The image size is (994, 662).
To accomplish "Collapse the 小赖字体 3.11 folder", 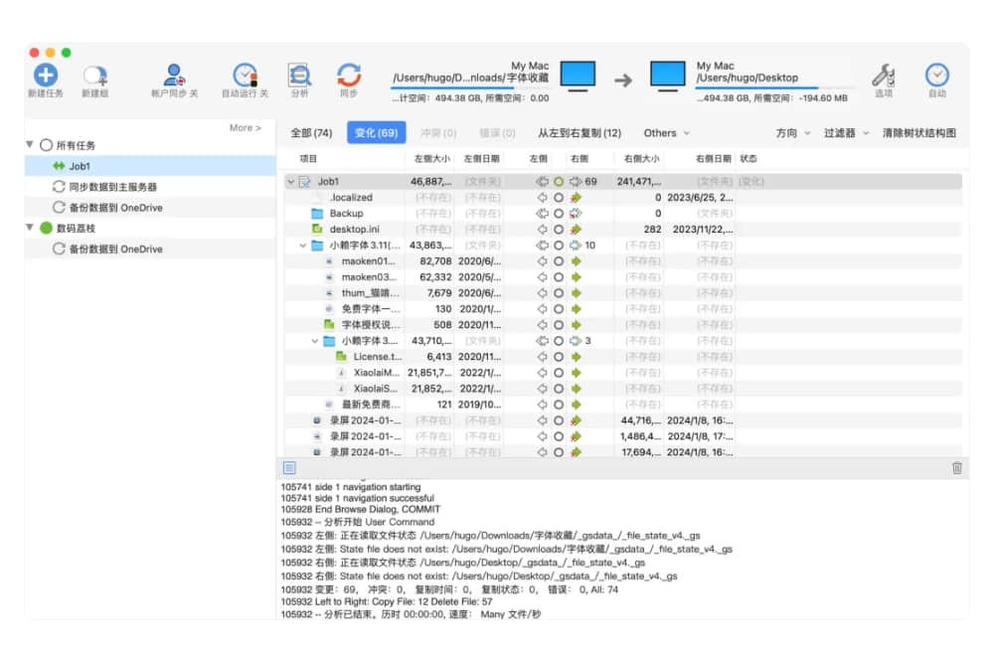I will click(303, 246).
